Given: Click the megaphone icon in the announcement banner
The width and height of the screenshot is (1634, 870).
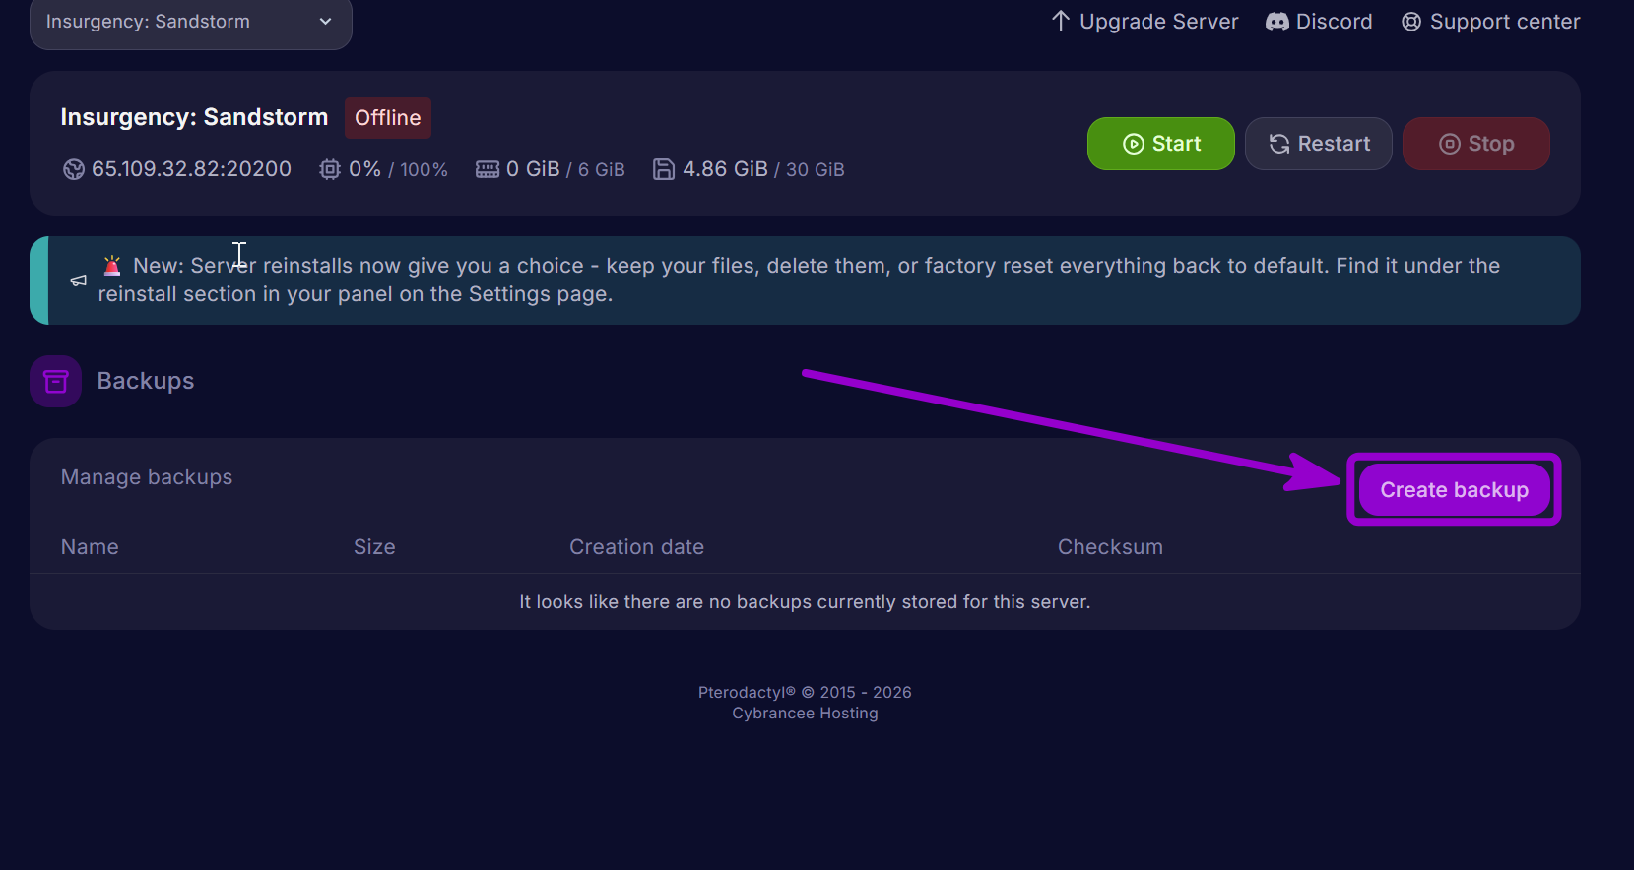Looking at the screenshot, I should (x=79, y=280).
